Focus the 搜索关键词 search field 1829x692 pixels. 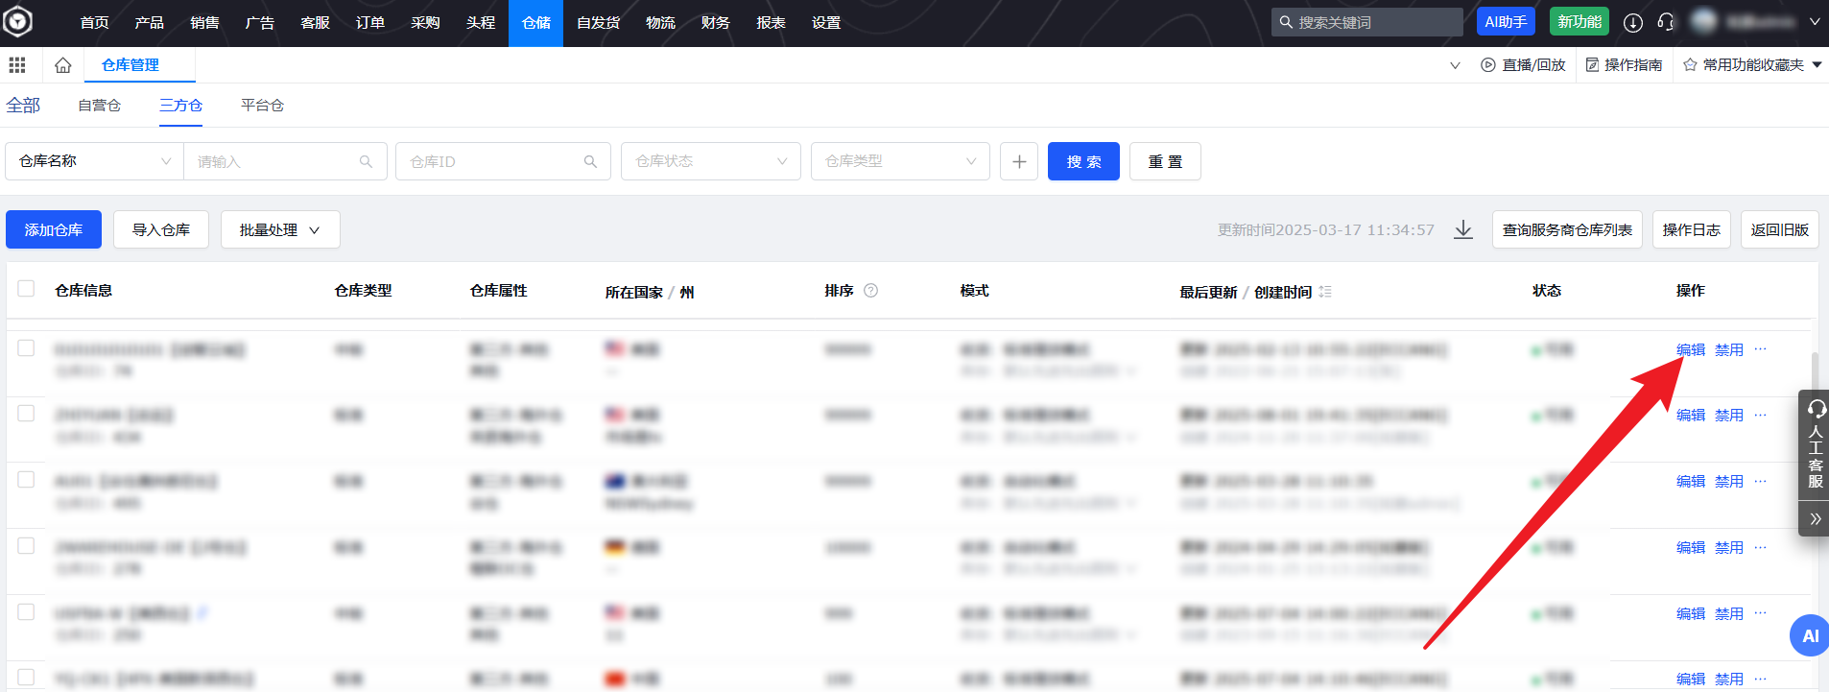(1367, 22)
